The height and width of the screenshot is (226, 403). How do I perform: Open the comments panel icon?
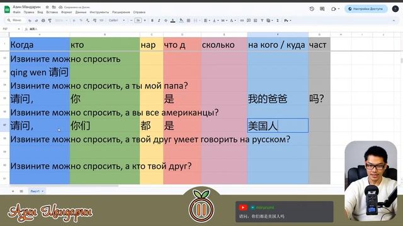point(322,9)
